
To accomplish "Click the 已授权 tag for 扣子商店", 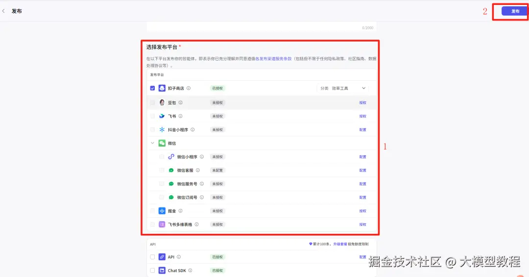I will (217, 88).
